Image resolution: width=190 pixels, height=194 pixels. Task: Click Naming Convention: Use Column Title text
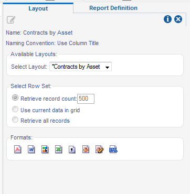coord(52,43)
